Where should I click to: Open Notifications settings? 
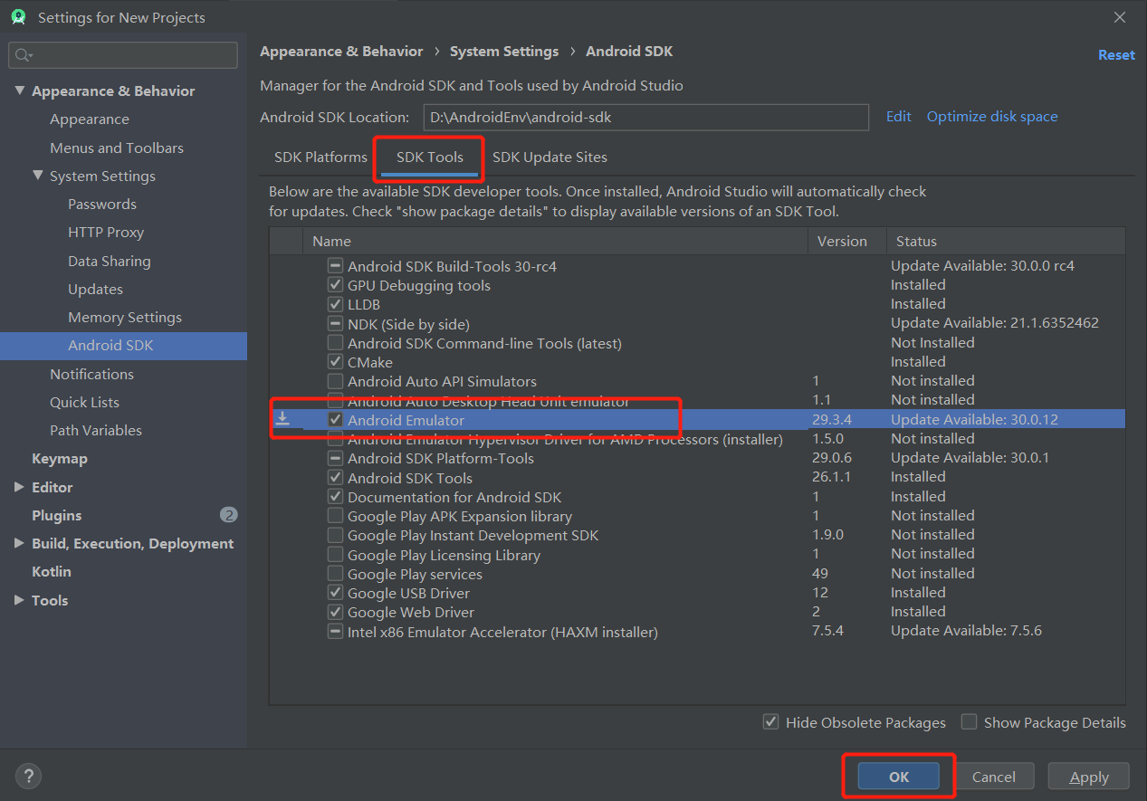tap(91, 374)
